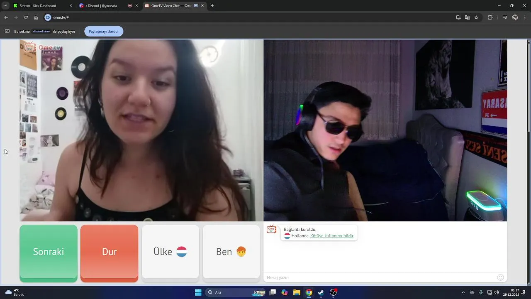The width and height of the screenshot is (531, 299).
Task: Click sharing indicator on OmeTV tab
Action: coord(196,6)
